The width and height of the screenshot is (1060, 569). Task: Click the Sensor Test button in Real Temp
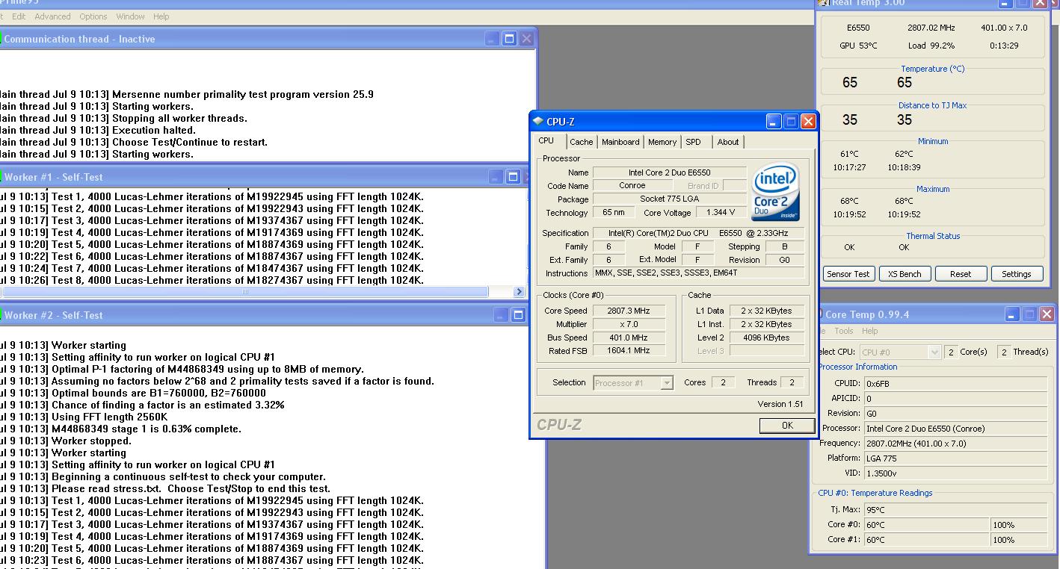848,274
